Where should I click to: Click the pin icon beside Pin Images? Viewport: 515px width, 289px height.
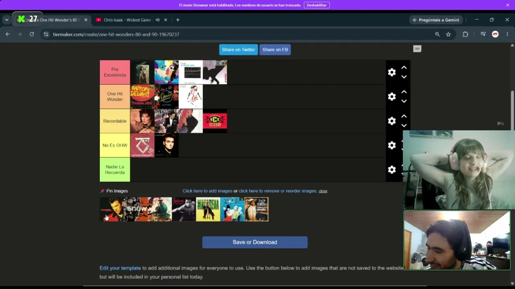[102, 191]
